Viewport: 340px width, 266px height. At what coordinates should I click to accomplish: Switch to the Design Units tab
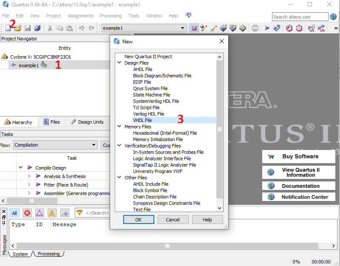click(x=87, y=122)
